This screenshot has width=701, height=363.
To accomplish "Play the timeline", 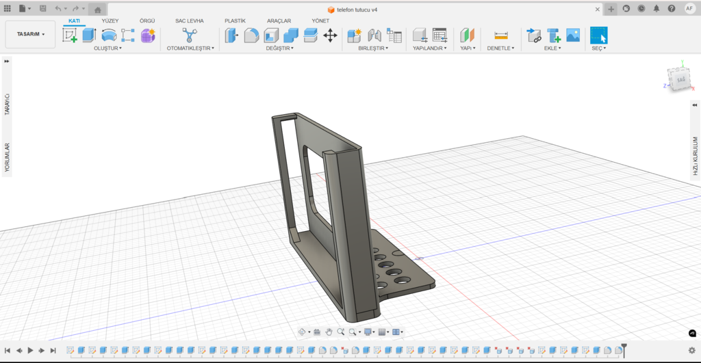I will (x=30, y=351).
